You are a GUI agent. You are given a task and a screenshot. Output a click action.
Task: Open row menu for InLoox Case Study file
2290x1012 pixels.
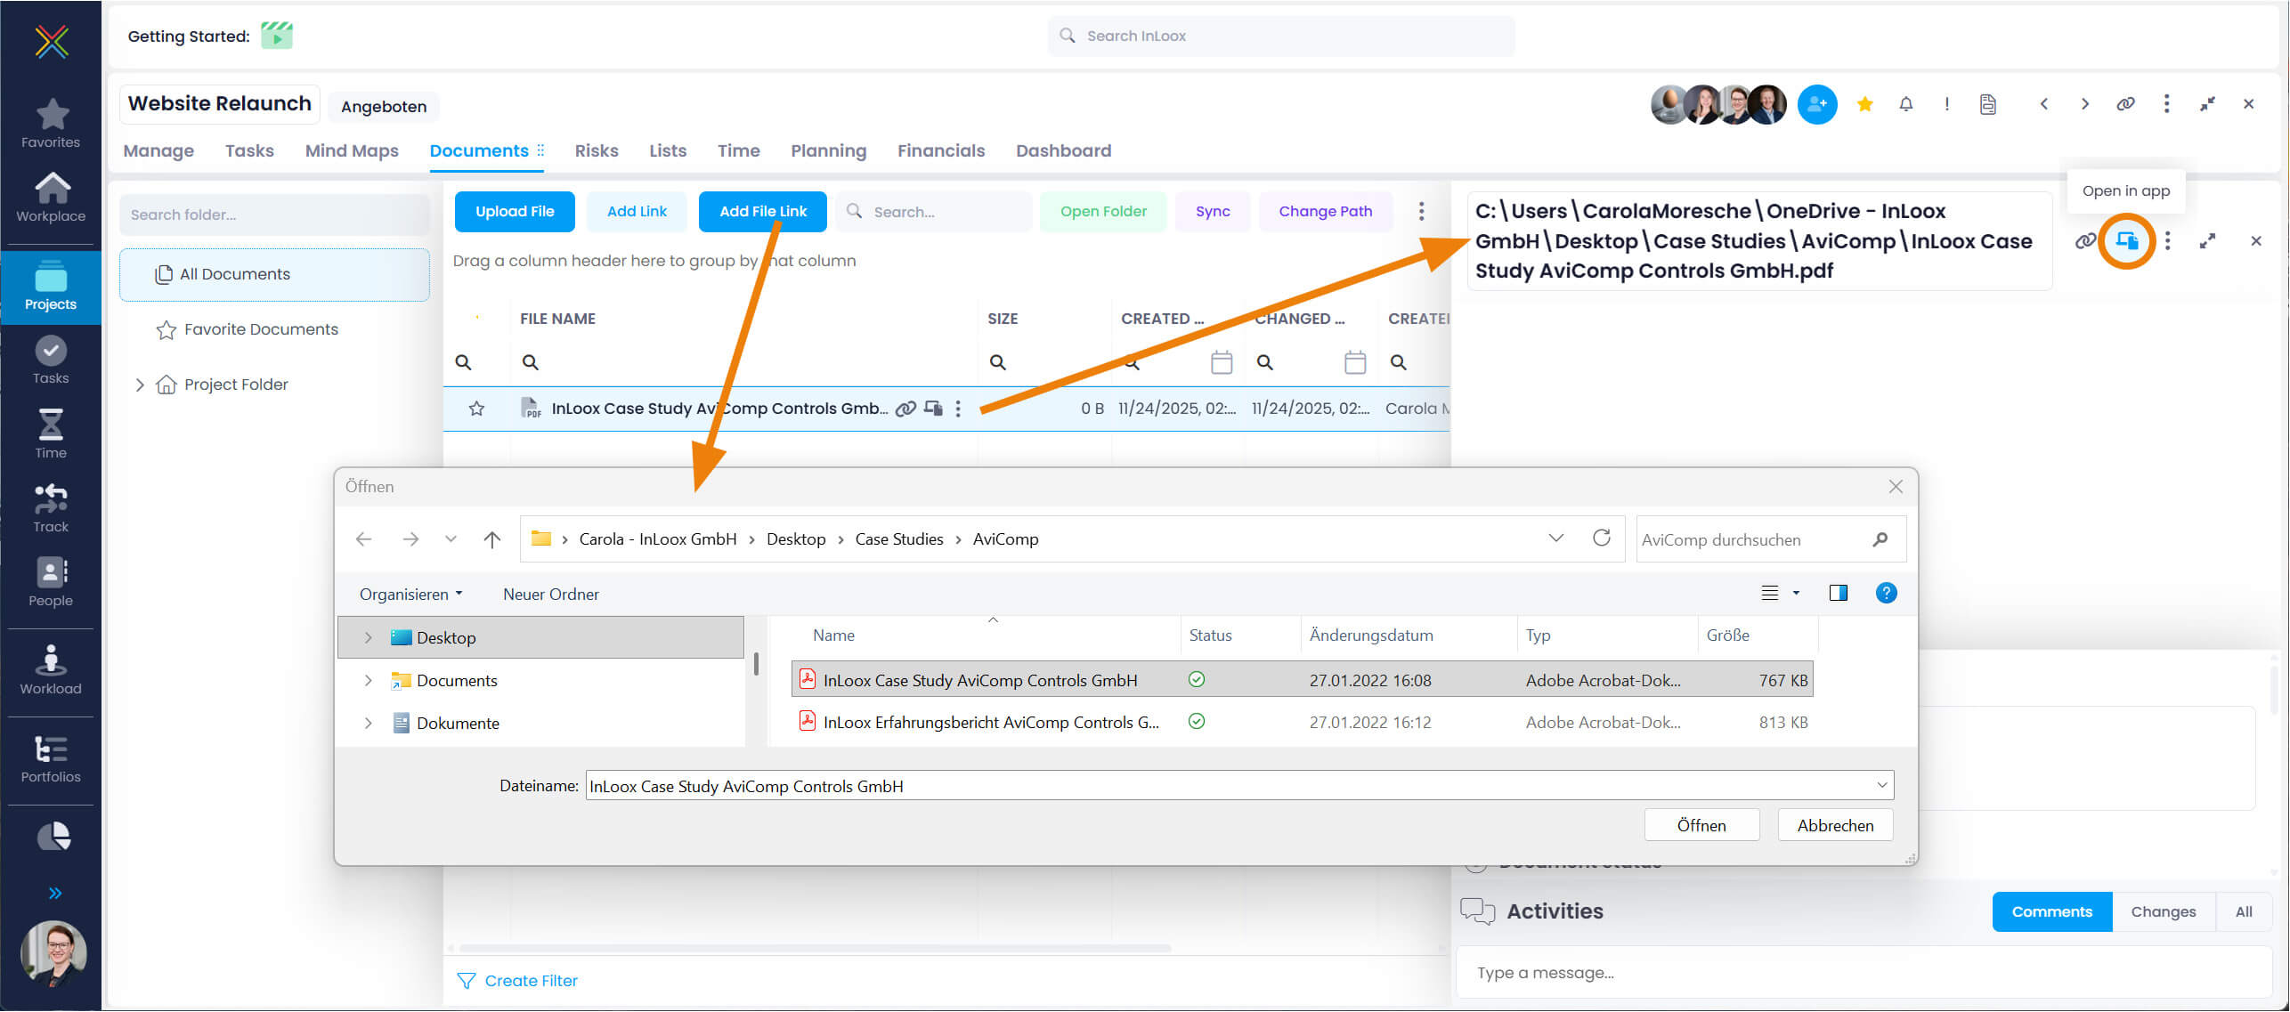coord(958,409)
